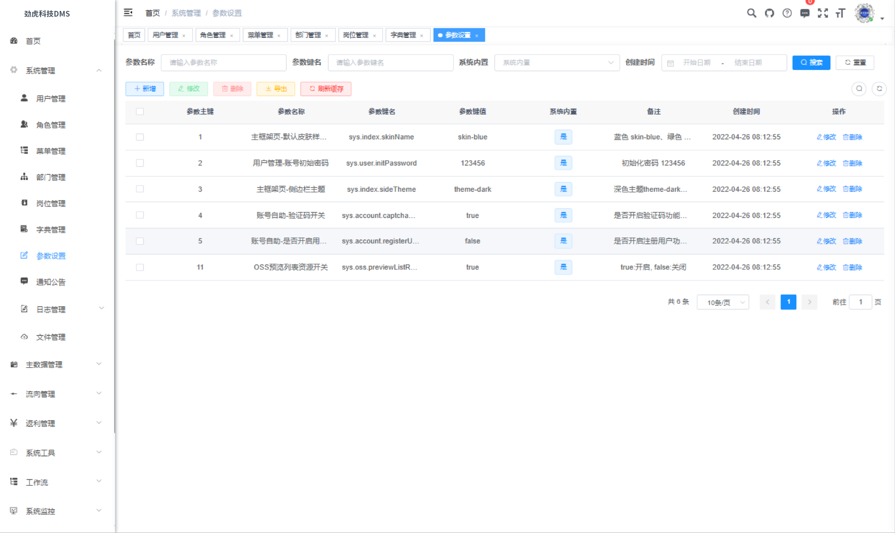Toggle fullscreen mode icon

coord(822,13)
